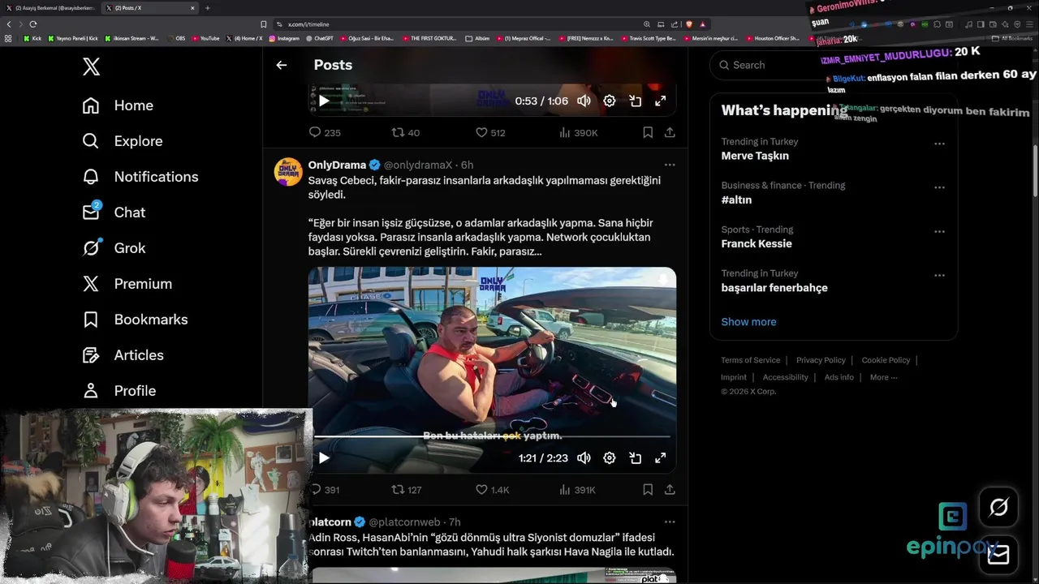Open Bookmarks in the sidebar
Image resolution: width=1039 pixels, height=584 pixels.
click(x=135, y=320)
